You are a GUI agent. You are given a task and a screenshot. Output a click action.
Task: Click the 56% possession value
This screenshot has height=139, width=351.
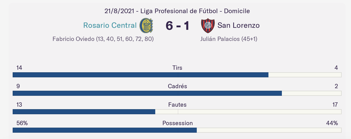point(22,123)
